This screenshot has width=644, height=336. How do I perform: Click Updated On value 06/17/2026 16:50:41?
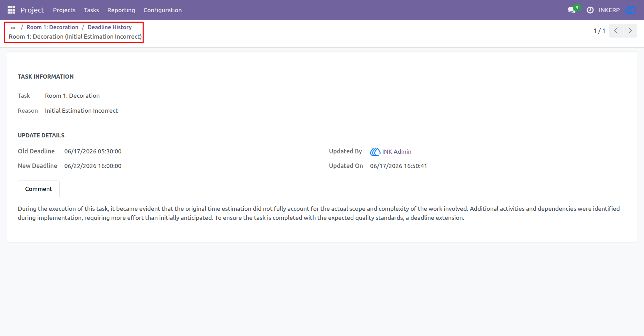(398, 166)
